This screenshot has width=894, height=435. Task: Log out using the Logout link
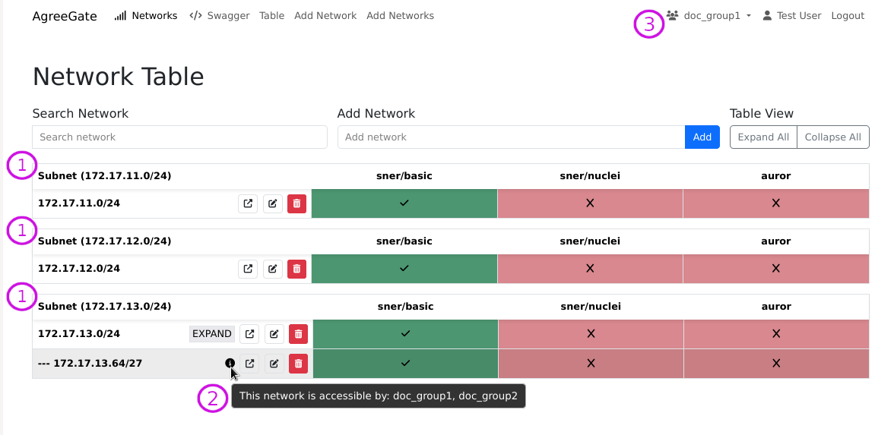point(847,16)
